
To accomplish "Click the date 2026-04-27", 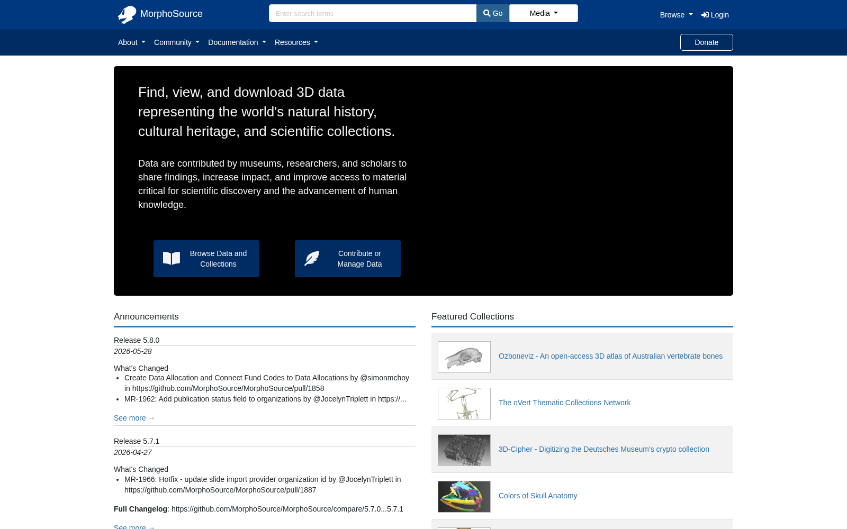I will click(x=133, y=452).
